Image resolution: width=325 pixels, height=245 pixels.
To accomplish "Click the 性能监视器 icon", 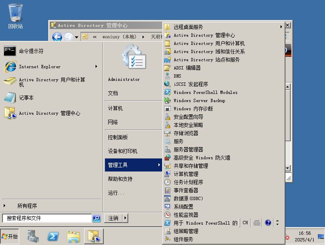I will (x=167, y=215).
